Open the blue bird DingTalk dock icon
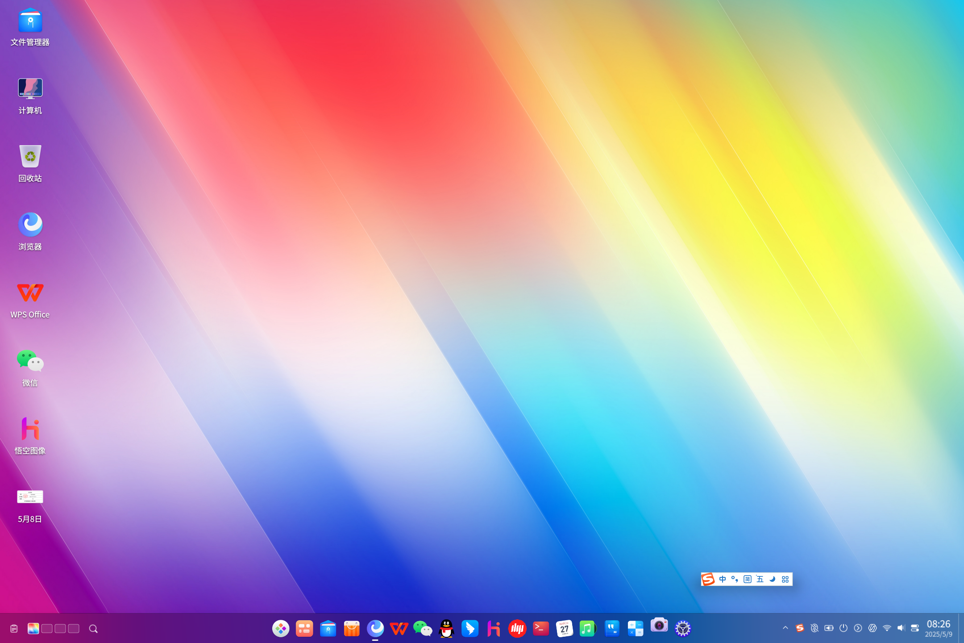Screen dimensions: 964x643 tap(470, 629)
